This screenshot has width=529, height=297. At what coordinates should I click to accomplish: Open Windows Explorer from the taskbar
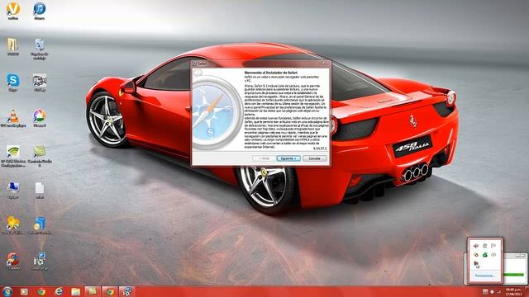tap(76, 291)
